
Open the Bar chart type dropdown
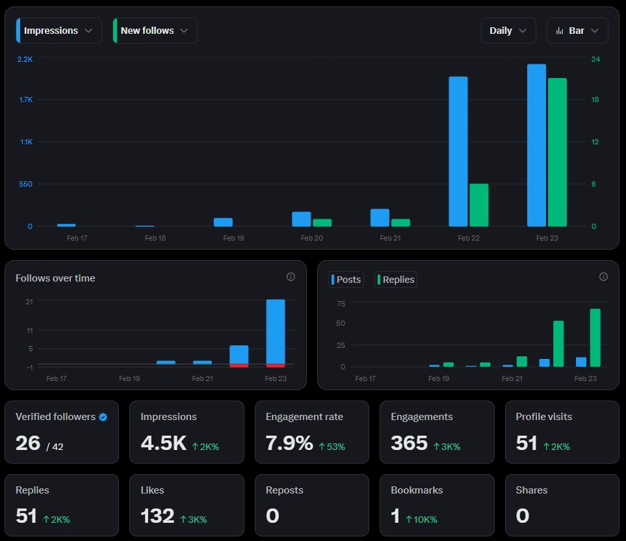(577, 31)
